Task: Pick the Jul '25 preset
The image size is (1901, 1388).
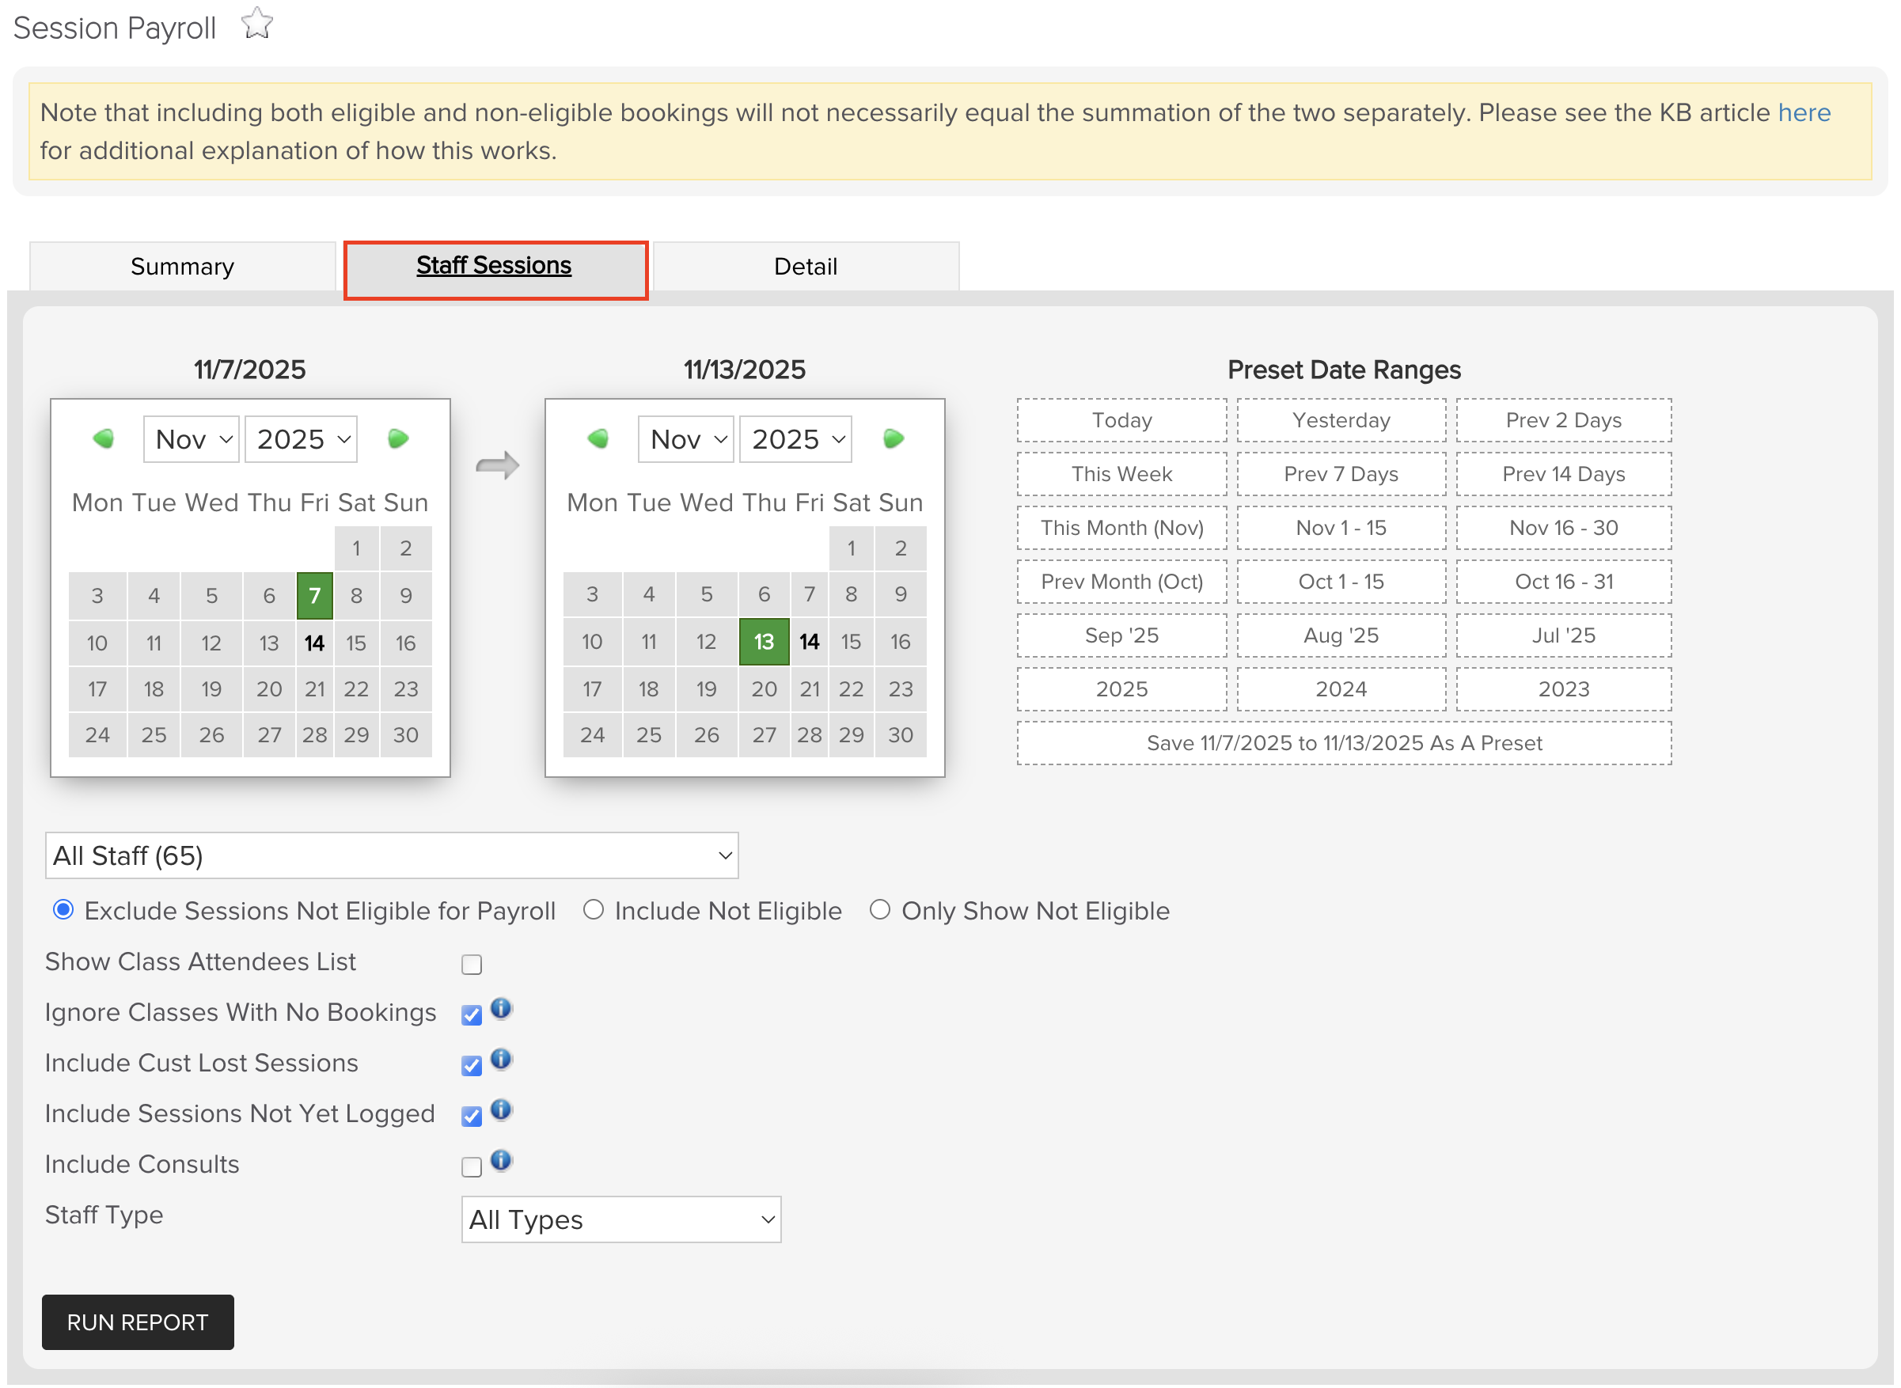Action: 1565,635
